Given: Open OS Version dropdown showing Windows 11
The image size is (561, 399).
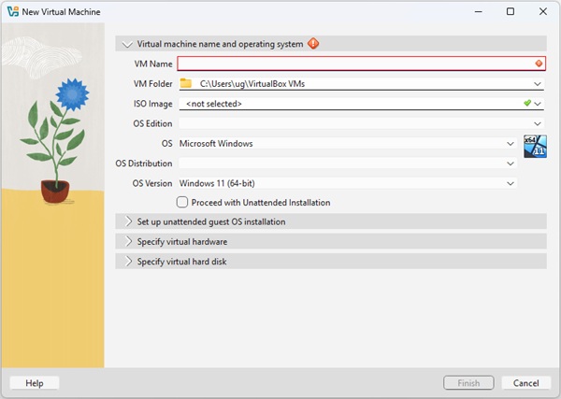Looking at the screenshot, I should tap(510, 183).
